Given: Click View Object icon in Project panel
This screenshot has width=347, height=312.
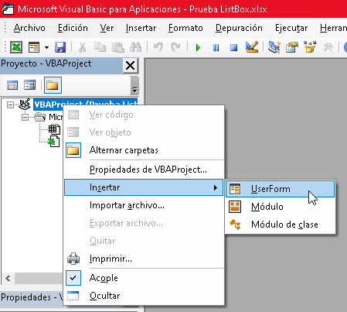Looking at the screenshot, I should click(x=29, y=85).
